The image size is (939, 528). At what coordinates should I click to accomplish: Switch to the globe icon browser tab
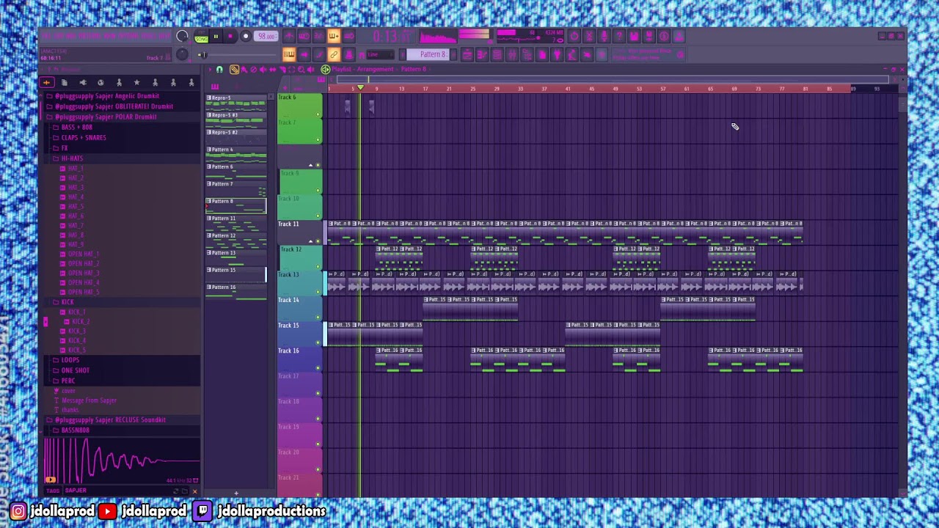pos(101,83)
